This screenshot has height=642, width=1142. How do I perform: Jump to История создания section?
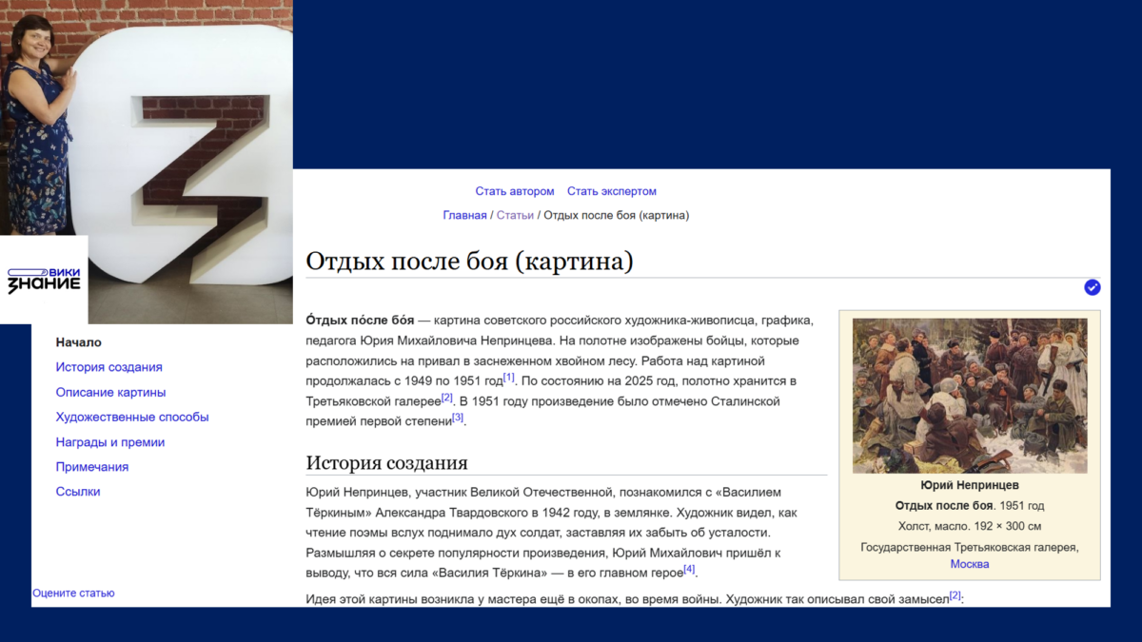(x=109, y=367)
